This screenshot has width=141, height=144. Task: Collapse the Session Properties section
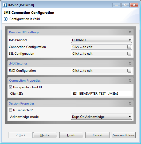coord(130,103)
